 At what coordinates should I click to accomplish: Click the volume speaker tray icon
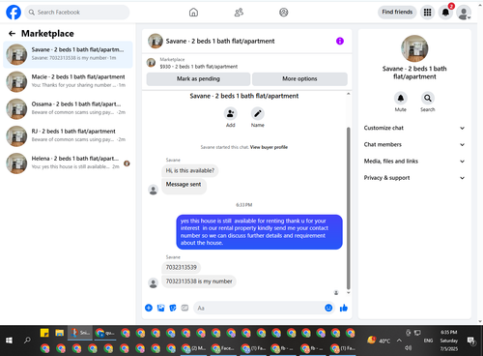pos(408,348)
